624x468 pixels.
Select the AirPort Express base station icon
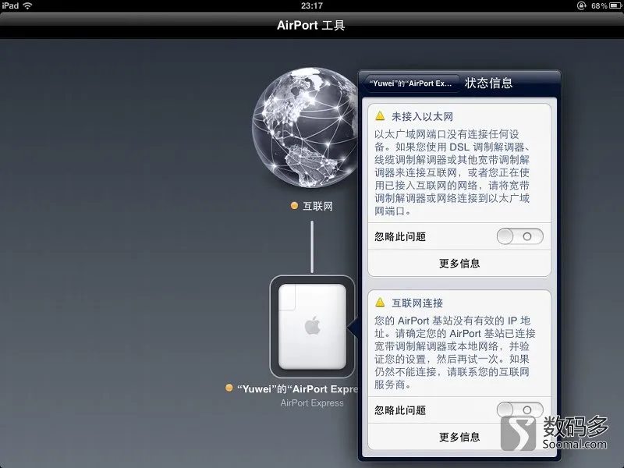pos(312,326)
